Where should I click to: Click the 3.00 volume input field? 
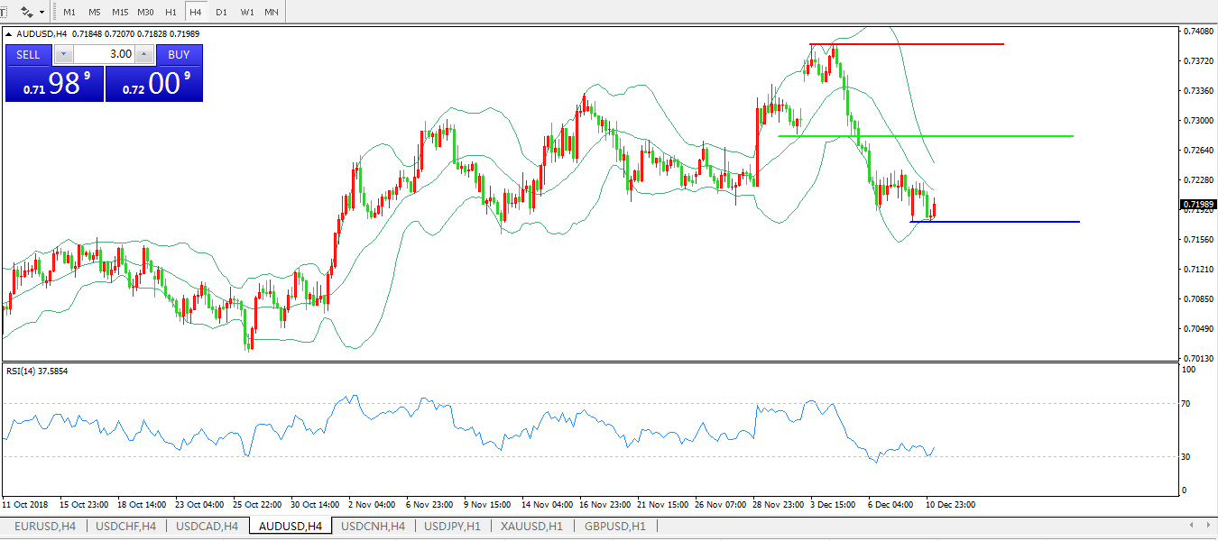pyautogui.click(x=103, y=54)
